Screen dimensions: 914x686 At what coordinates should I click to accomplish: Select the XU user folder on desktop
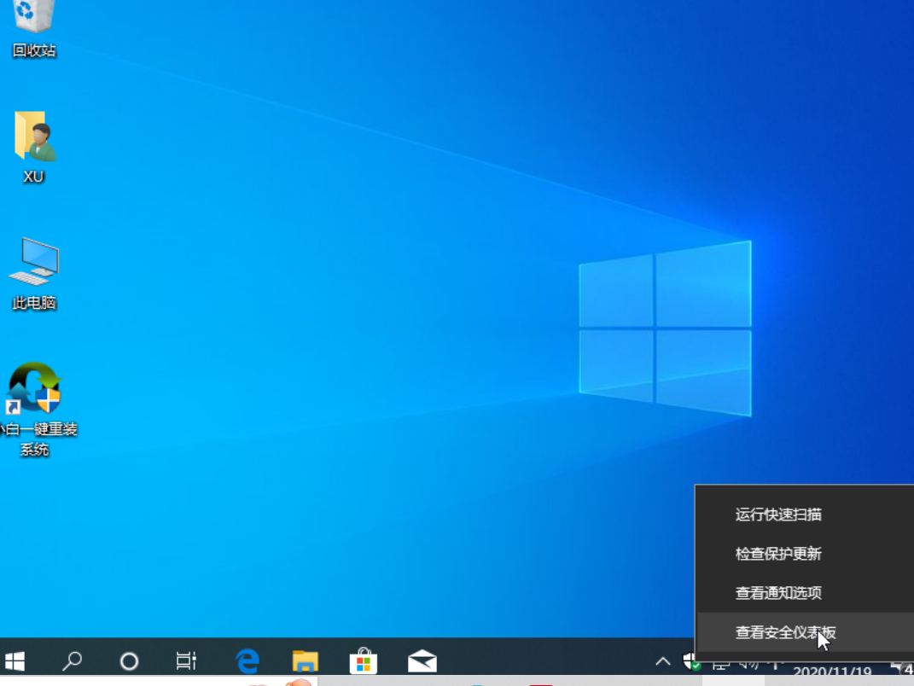click(x=34, y=141)
